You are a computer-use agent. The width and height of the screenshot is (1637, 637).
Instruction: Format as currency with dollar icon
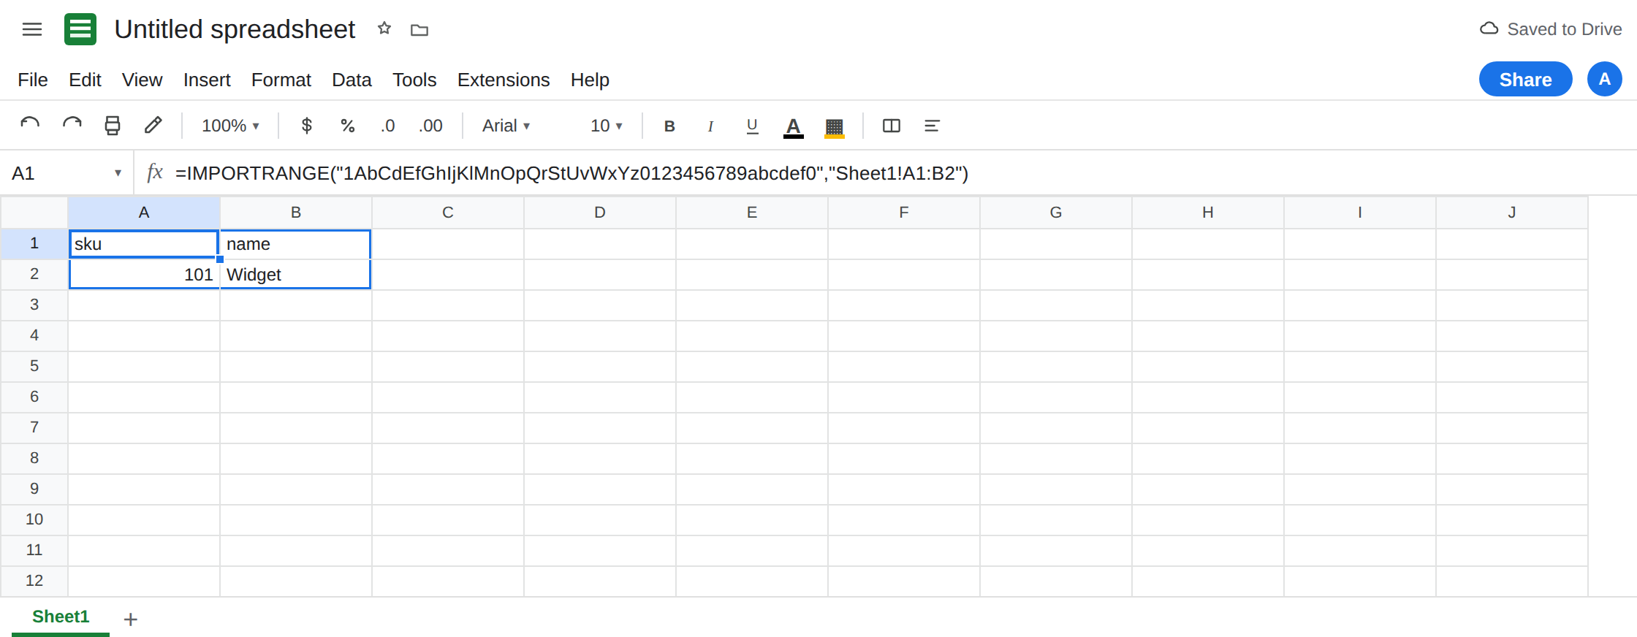(x=307, y=126)
